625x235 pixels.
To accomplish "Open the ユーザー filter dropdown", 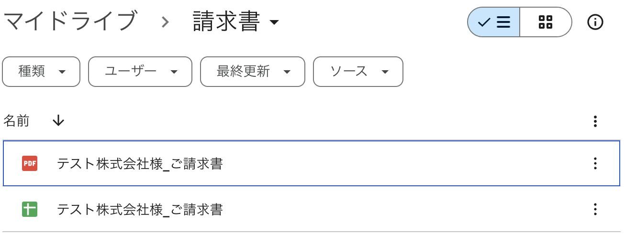I will (x=140, y=72).
